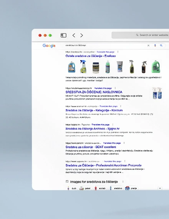Translate the page for Profesionalni Asortiman result
Screen dimensions: 169x219
(113, 161)
